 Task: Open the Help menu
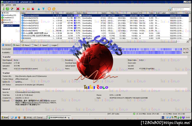click(14, 5)
